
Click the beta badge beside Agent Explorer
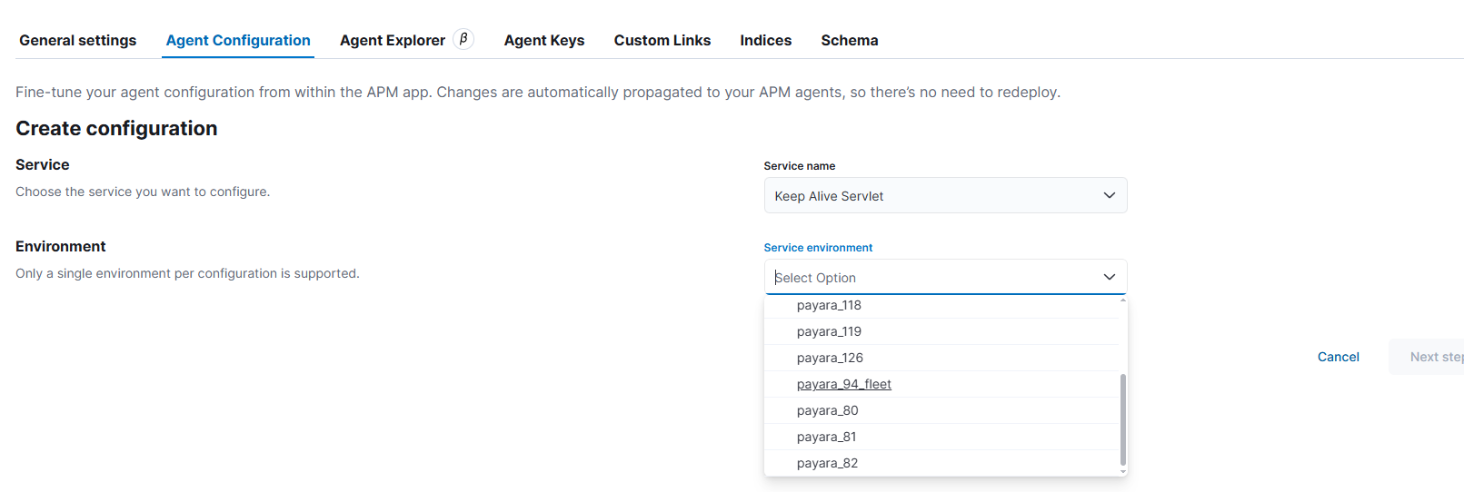pos(463,39)
